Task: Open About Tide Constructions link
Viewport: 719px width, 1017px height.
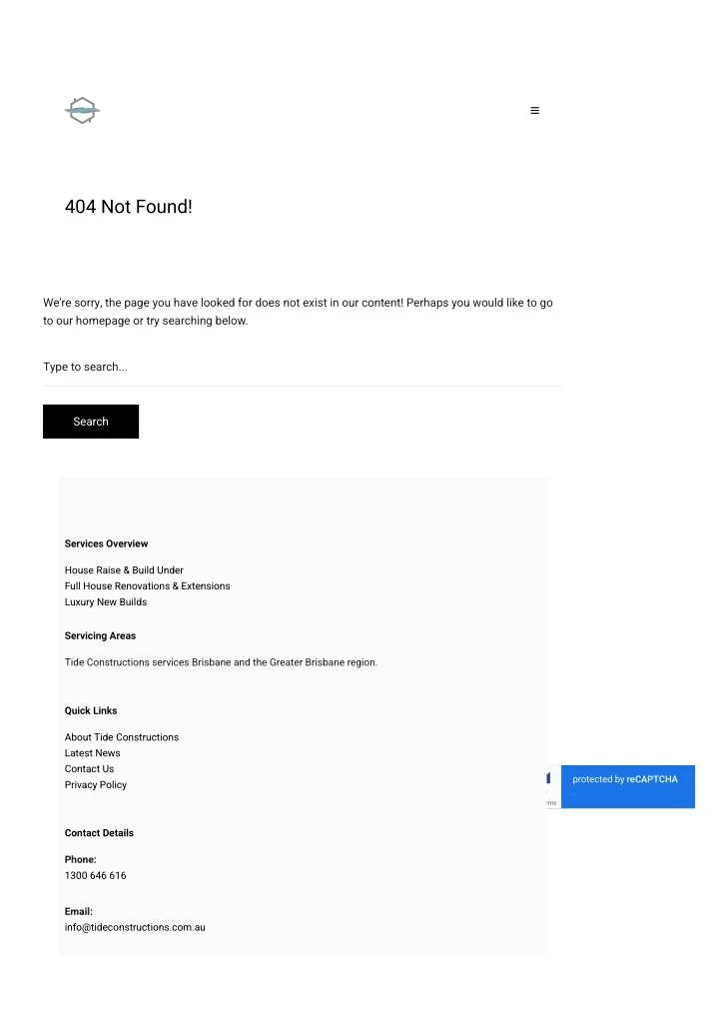Action: (122, 737)
